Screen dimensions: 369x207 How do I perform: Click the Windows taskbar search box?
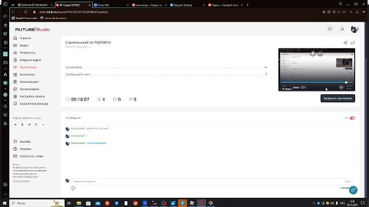(37, 203)
